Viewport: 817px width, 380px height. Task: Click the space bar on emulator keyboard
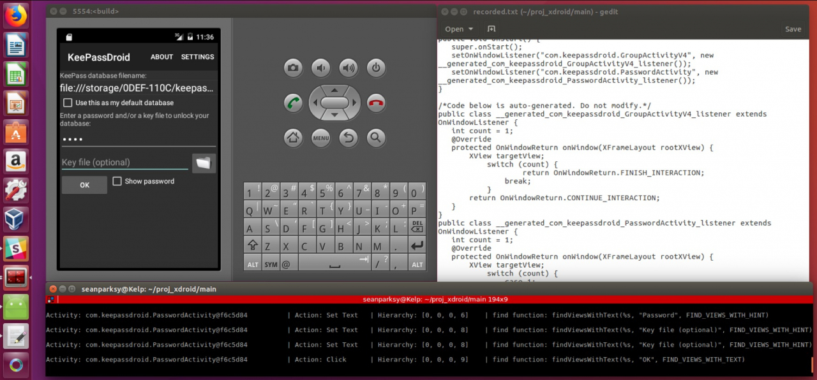(334, 263)
